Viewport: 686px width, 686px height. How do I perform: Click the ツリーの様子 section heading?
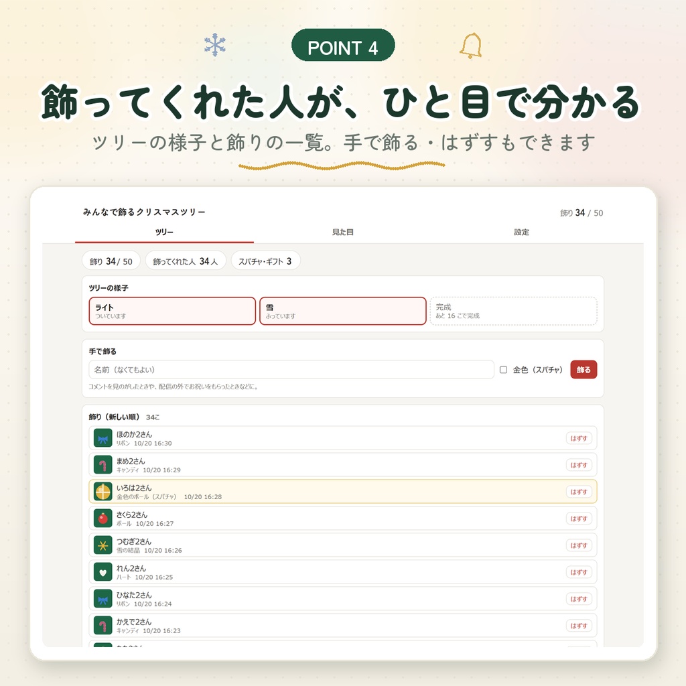point(109,288)
